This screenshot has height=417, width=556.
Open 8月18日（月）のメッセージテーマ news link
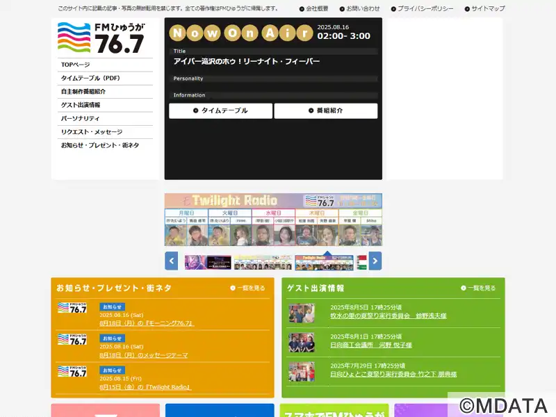point(144,355)
